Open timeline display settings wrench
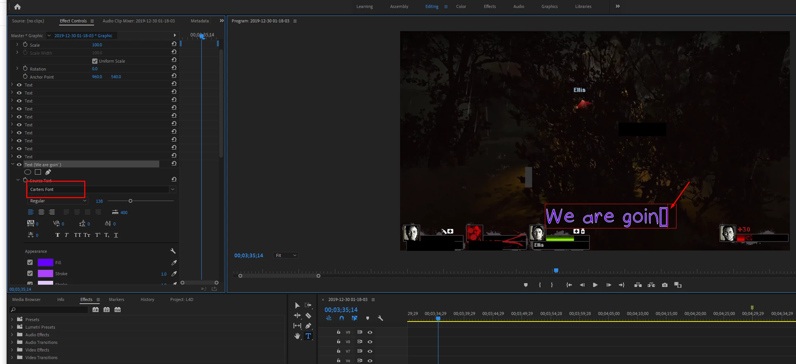 point(380,318)
